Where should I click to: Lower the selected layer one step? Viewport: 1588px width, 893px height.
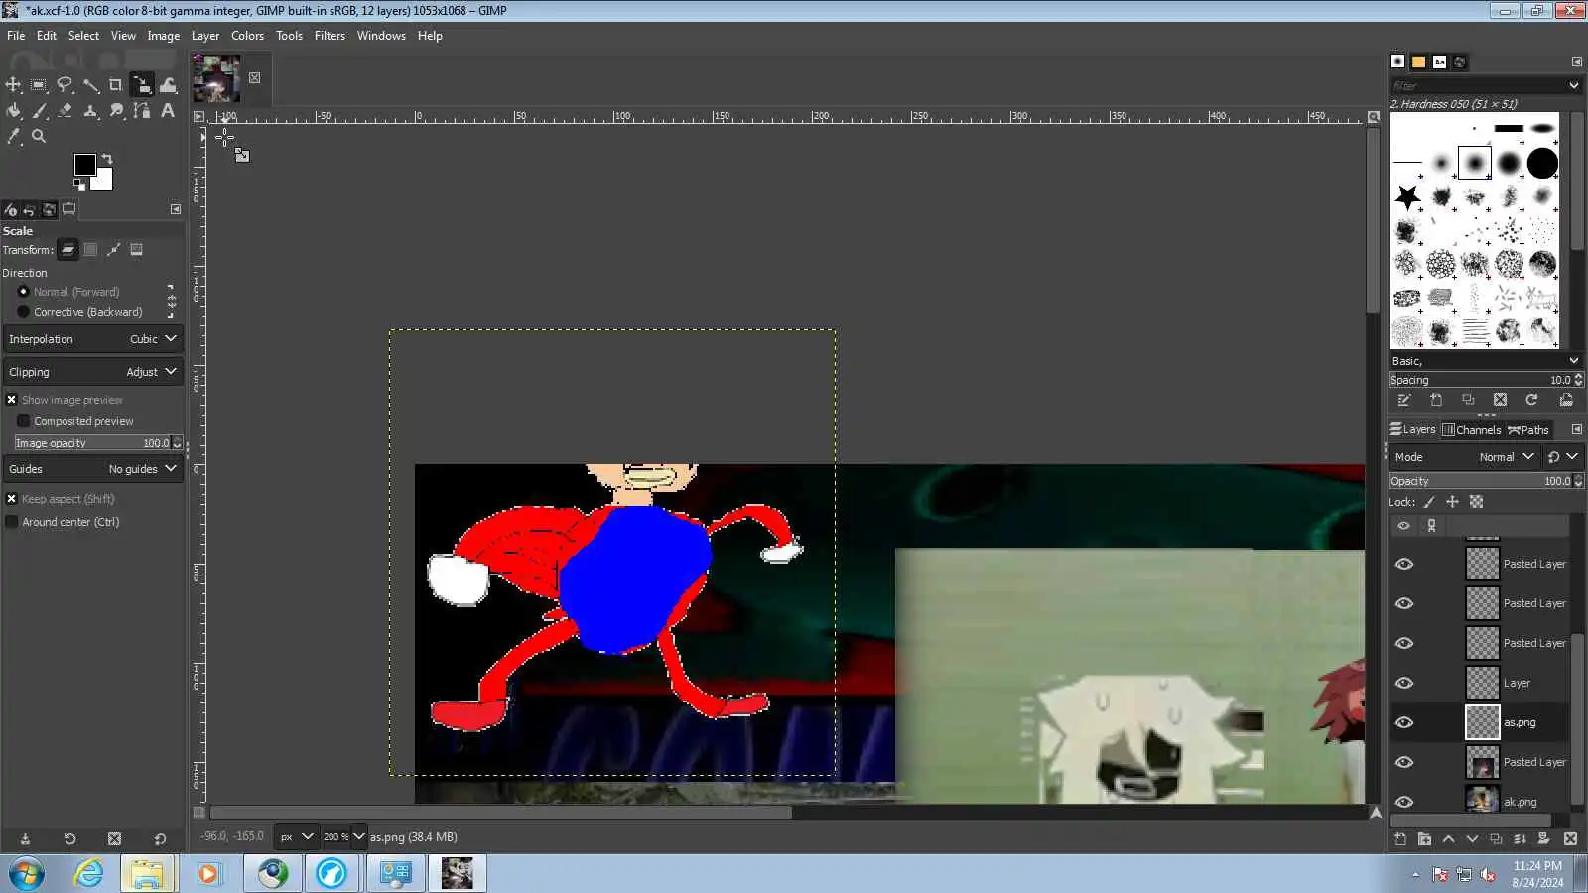1472,839
